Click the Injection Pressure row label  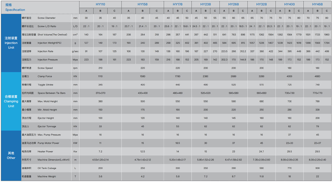click(47, 60)
